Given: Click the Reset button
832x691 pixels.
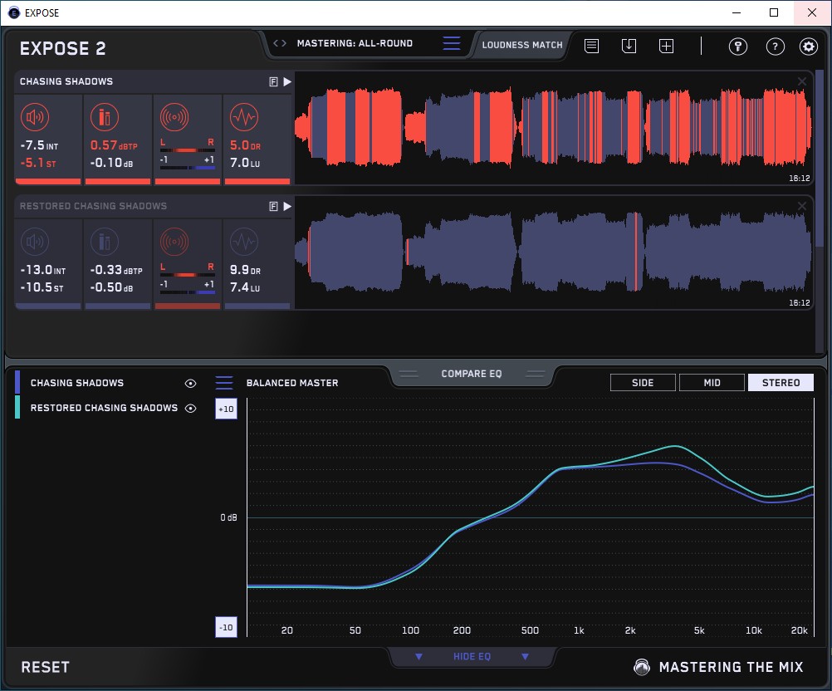Looking at the screenshot, I should tap(46, 668).
